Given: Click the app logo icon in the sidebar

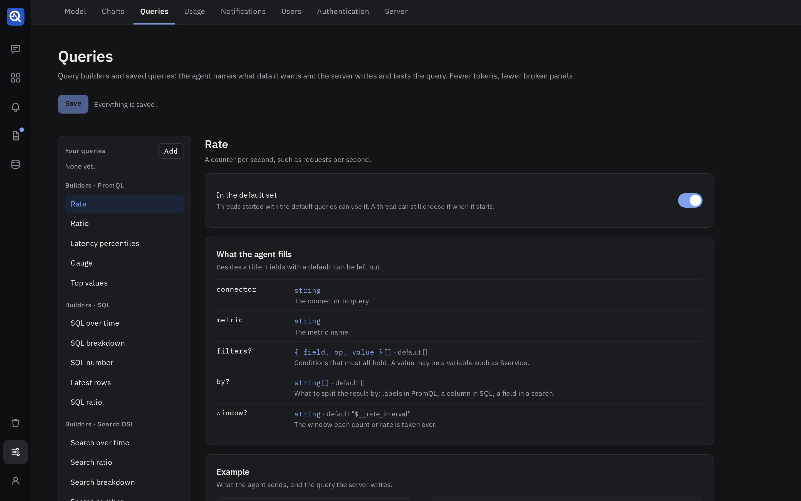Looking at the screenshot, I should coord(16,17).
